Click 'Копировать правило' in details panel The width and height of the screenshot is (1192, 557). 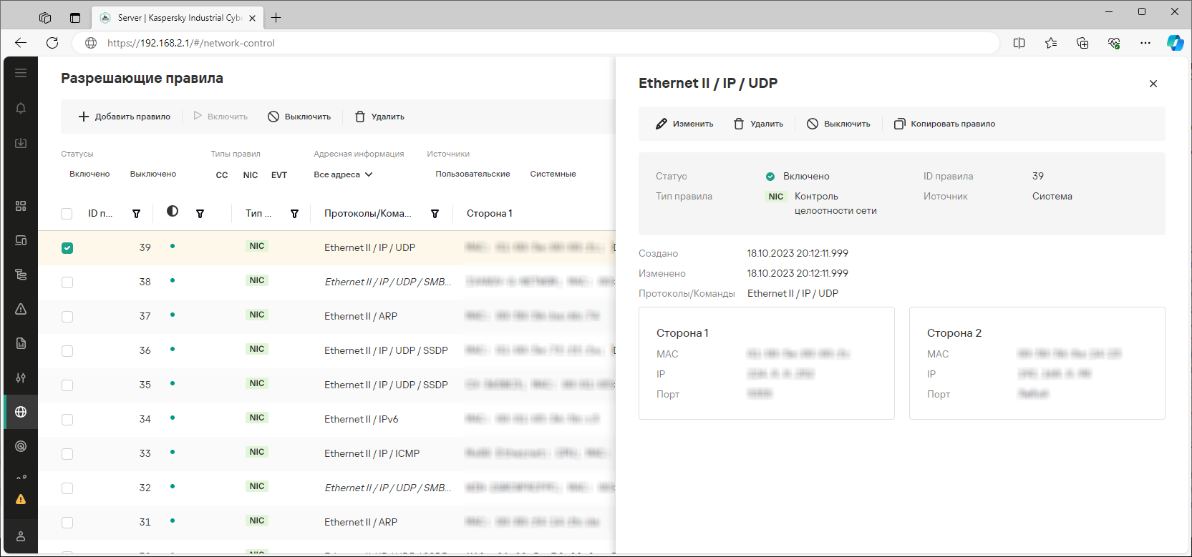click(944, 124)
